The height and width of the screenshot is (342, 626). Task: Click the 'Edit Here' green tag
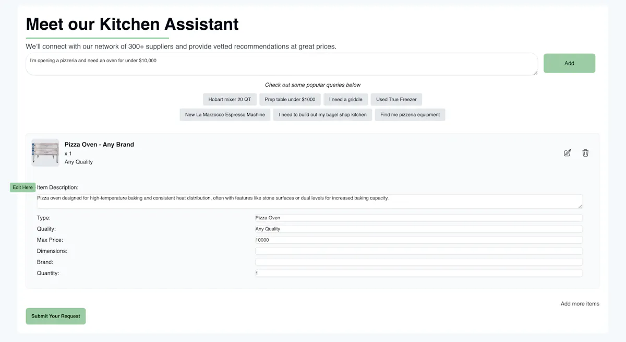click(23, 187)
